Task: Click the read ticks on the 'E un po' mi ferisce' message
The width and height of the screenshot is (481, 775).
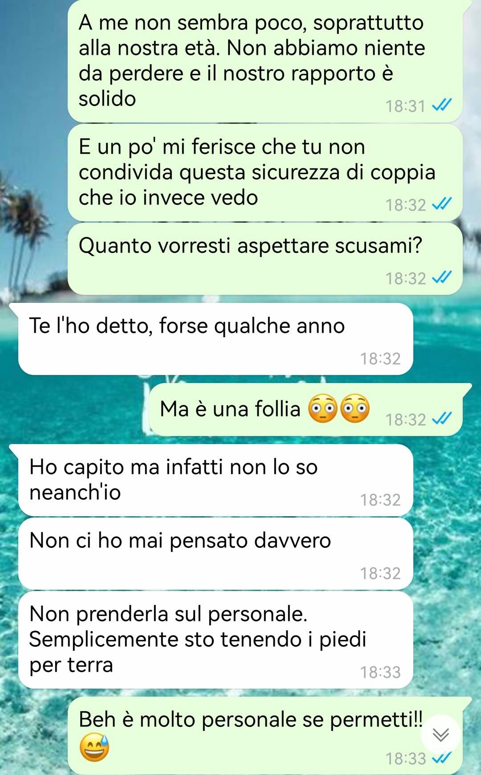Action: 442,204
